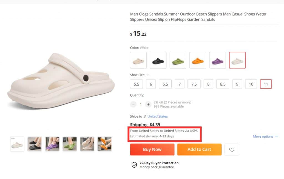The width and height of the screenshot is (284, 179).
Task: Add the product to the wishlist heart
Action: coord(232,149)
